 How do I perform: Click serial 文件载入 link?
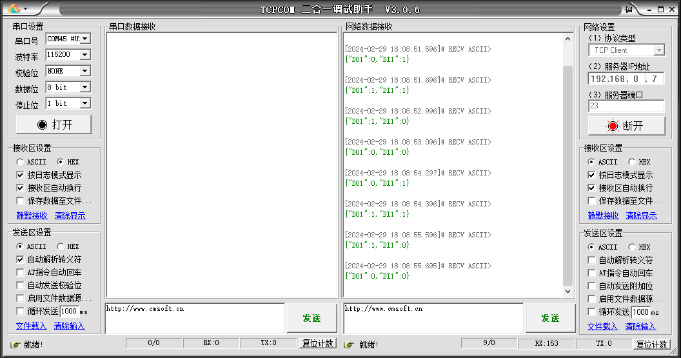tap(31, 326)
